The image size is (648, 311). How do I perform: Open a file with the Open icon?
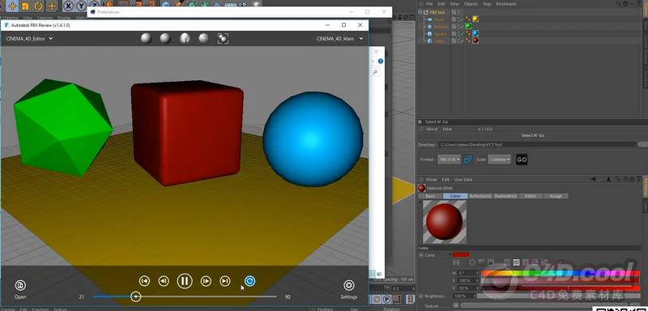coord(20,285)
